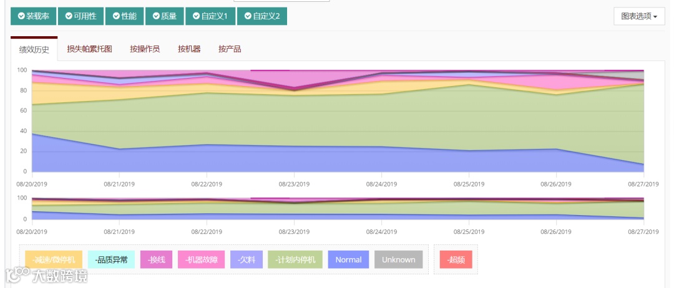Hide the -换线 series in legend
Viewport: 674px width, 288px height.
pyautogui.click(x=156, y=260)
